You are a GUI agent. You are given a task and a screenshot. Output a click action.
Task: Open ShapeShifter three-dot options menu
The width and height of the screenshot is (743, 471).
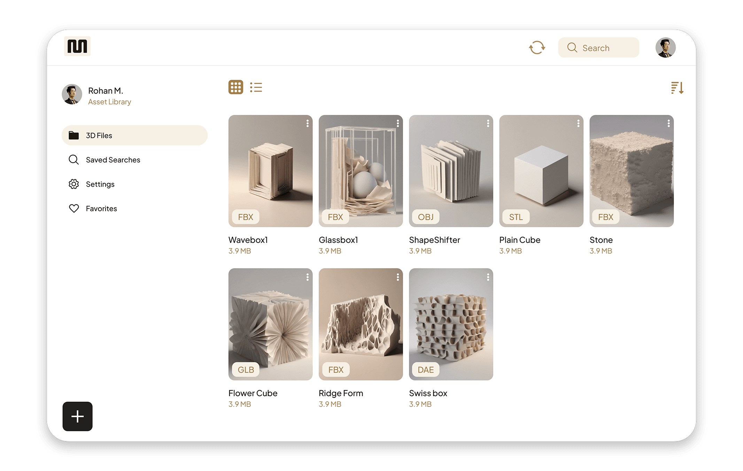pos(488,123)
